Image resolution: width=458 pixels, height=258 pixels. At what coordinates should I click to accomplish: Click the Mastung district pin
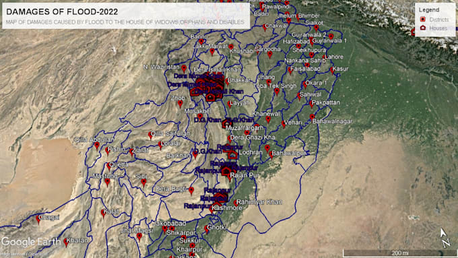pos(107,183)
